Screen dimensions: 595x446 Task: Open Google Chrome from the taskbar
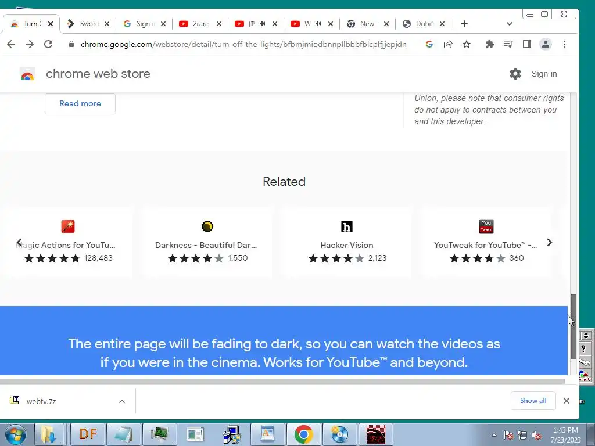303,434
